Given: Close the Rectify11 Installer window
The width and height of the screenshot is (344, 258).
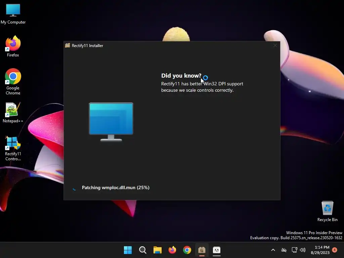Looking at the screenshot, I should (275, 45).
